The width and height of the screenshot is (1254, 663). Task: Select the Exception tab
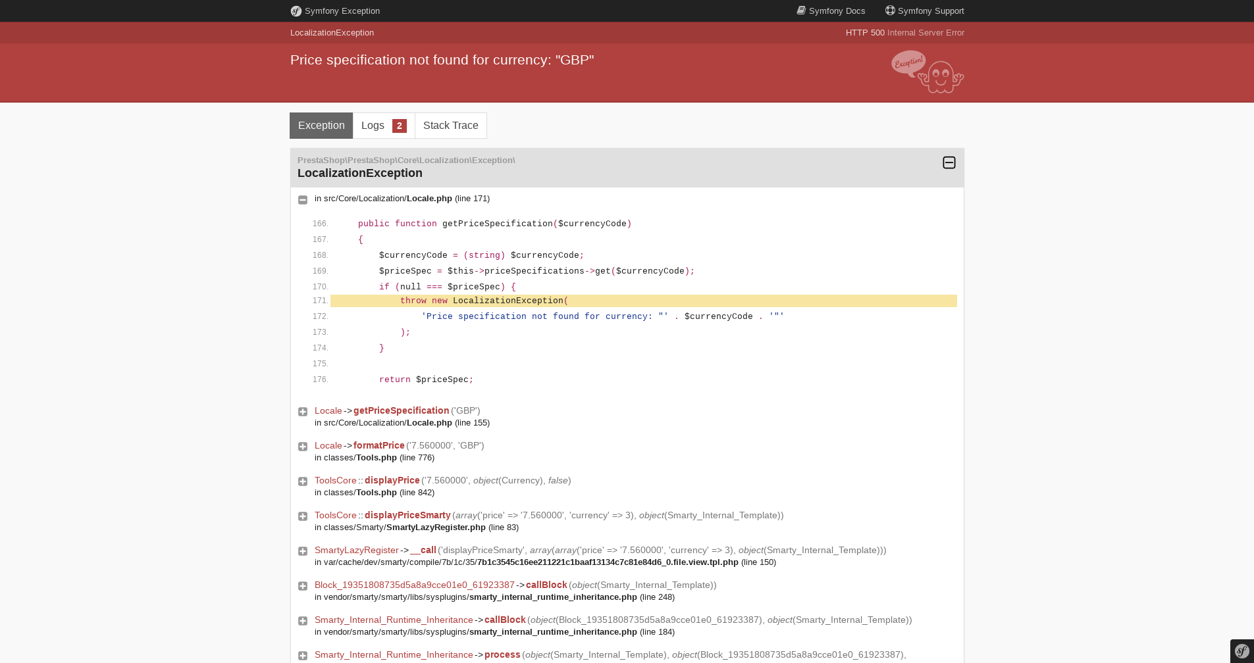point(321,126)
